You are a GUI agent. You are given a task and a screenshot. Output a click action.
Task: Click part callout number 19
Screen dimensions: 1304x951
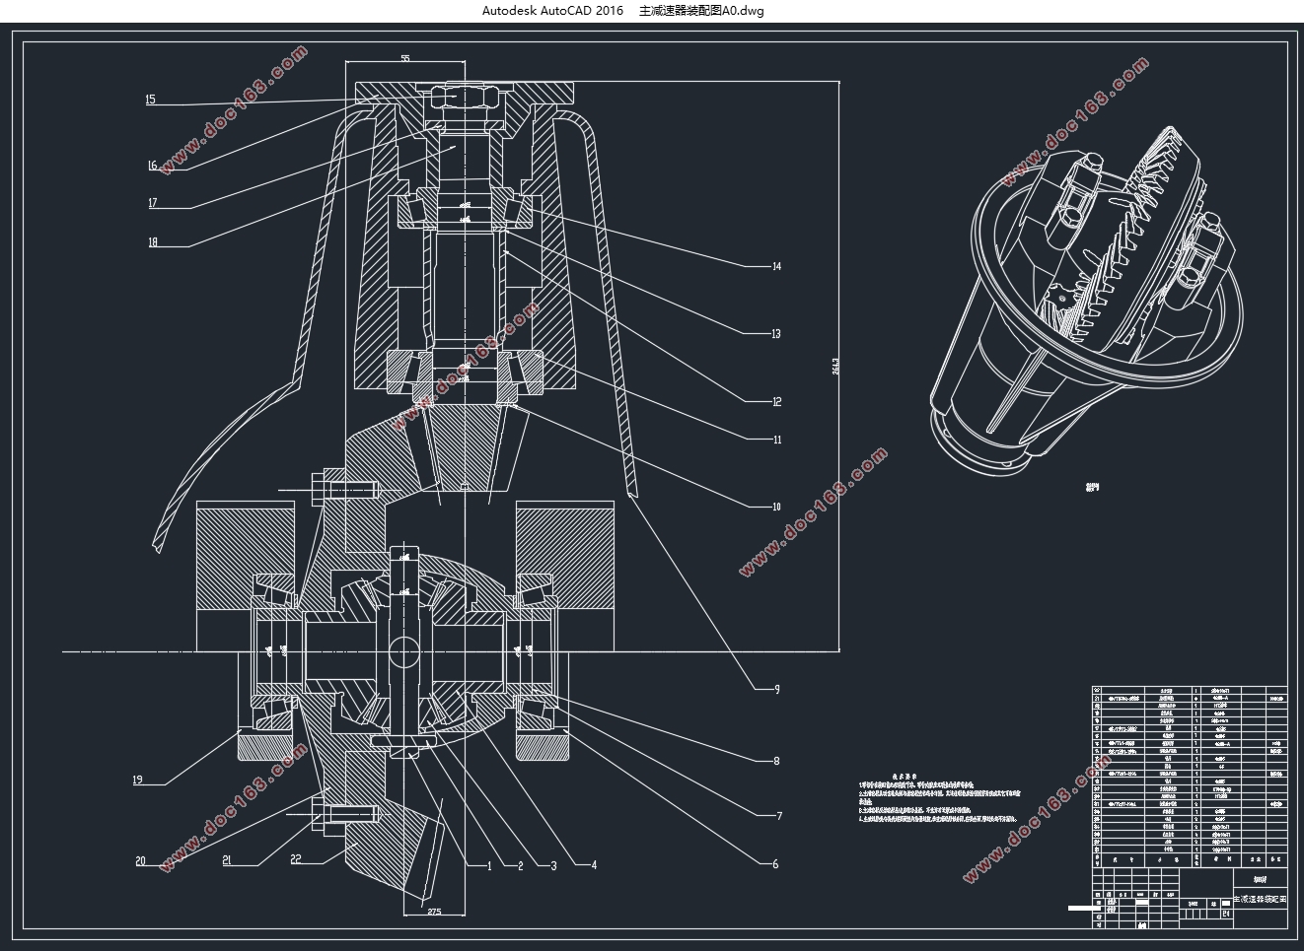click(x=138, y=781)
